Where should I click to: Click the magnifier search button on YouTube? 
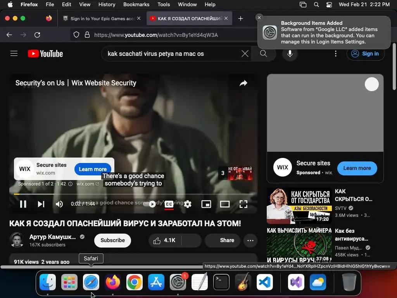(264, 54)
